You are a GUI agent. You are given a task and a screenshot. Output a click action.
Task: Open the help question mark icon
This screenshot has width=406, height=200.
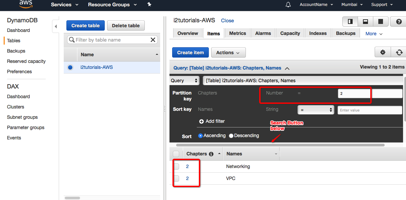pyautogui.click(x=399, y=22)
